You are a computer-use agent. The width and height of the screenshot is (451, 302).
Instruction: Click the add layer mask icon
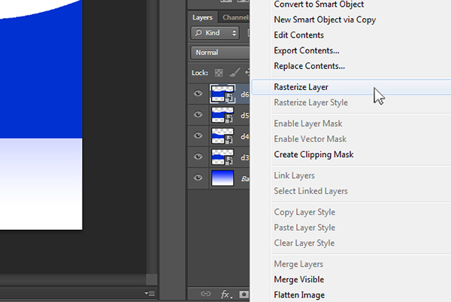(244, 294)
